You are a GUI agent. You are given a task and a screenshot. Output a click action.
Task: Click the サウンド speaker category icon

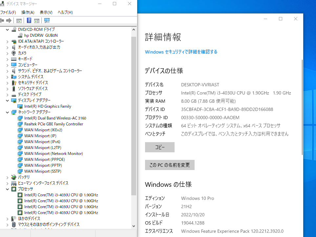click(x=13, y=71)
